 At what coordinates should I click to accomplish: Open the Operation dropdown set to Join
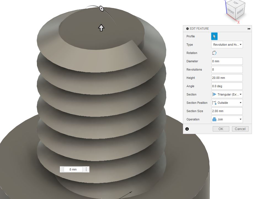point(227,119)
